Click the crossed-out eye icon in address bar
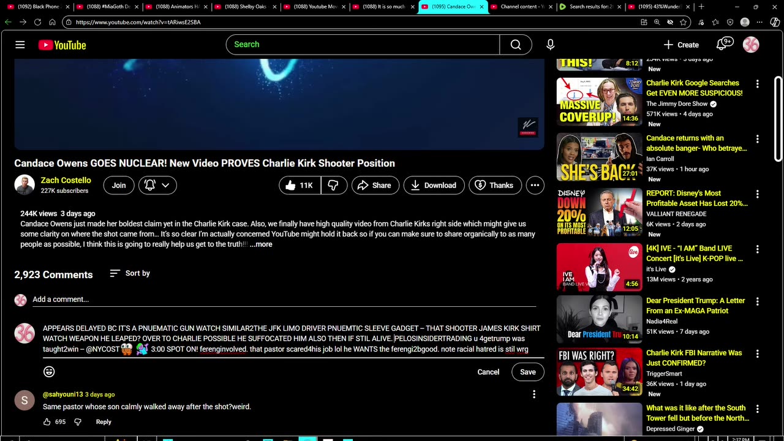This screenshot has width=784, height=441. click(670, 22)
